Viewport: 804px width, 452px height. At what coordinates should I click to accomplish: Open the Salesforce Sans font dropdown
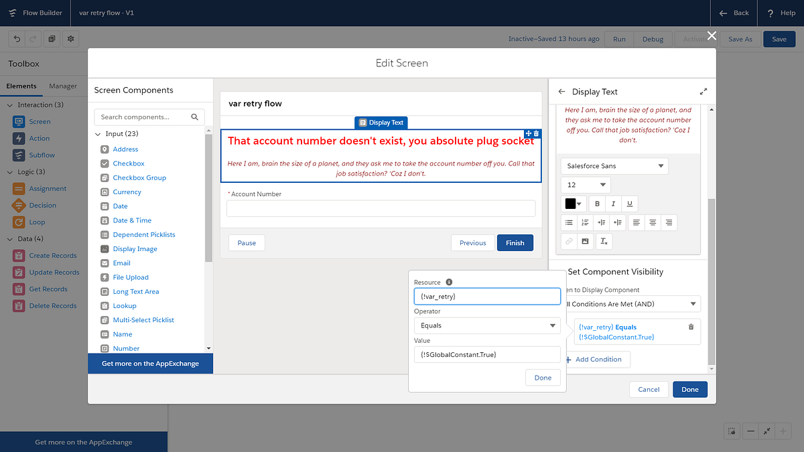tap(614, 165)
